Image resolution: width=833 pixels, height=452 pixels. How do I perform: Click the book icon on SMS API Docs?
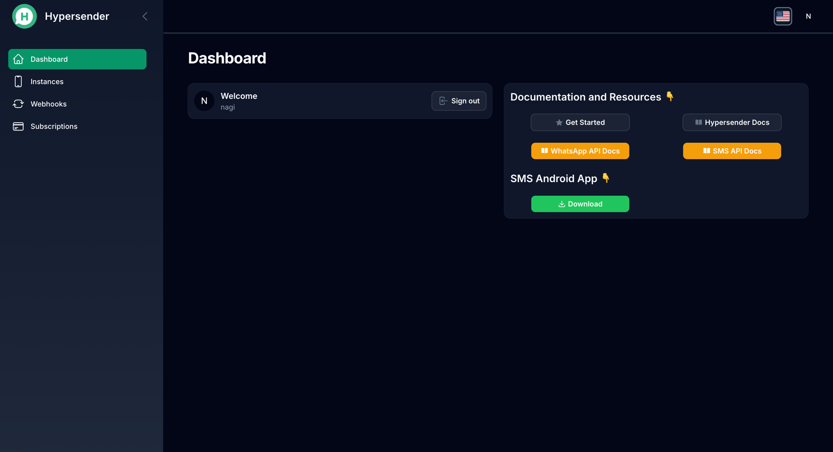[x=707, y=151]
